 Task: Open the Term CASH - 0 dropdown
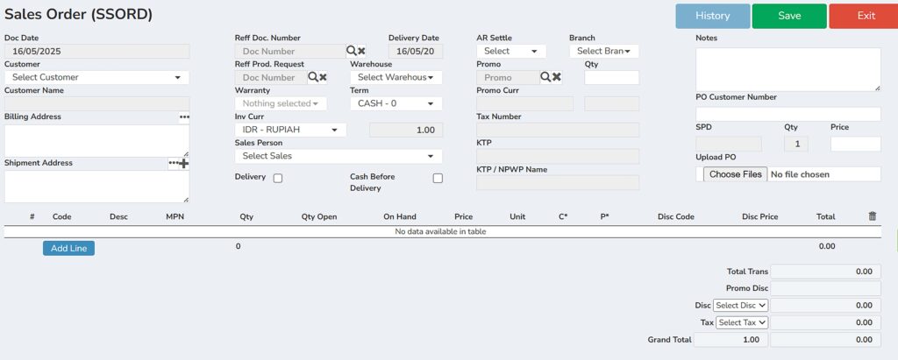pos(396,103)
